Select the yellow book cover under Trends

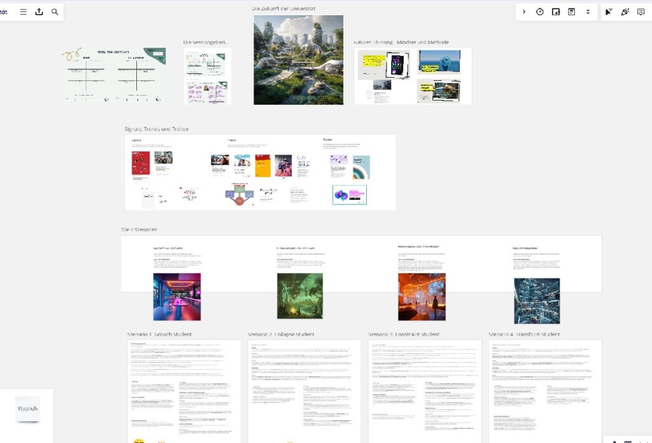tap(263, 166)
